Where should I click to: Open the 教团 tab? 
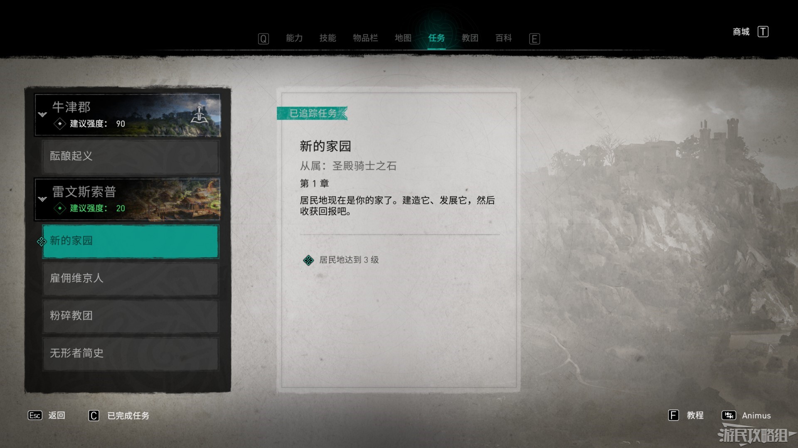(470, 38)
